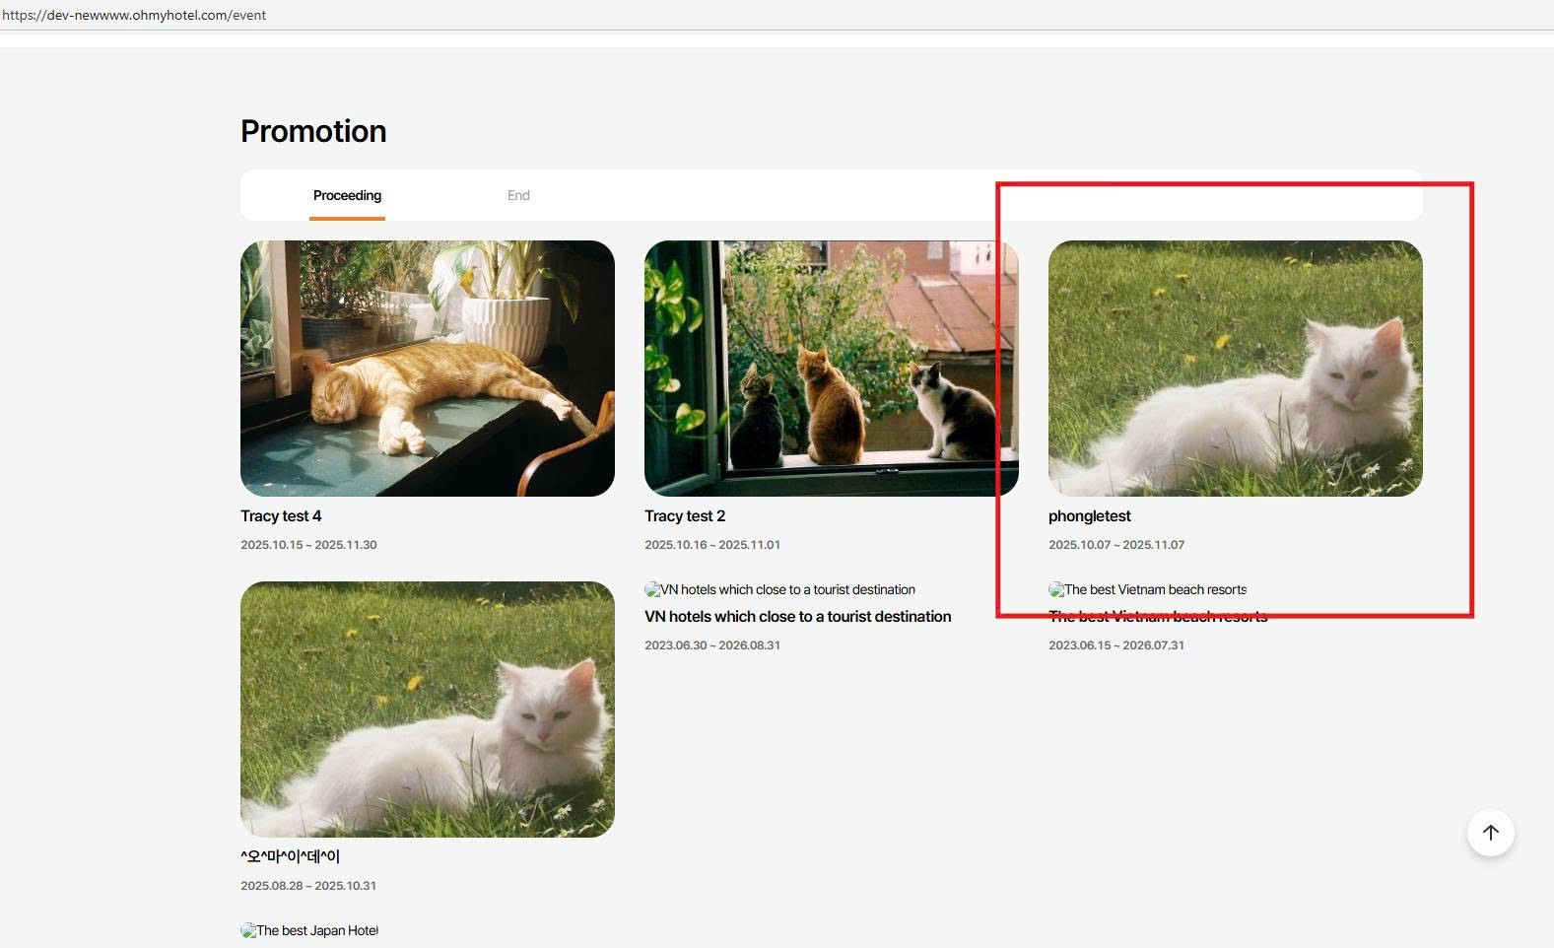1554x948 pixels.
Task: Open VN hotels which close to a tourist destination title
Action: (798, 617)
